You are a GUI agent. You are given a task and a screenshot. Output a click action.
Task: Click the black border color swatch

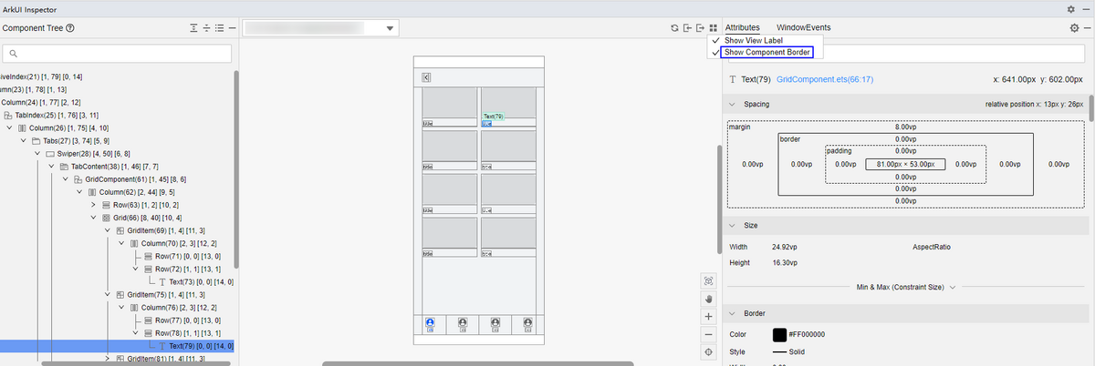point(780,335)
